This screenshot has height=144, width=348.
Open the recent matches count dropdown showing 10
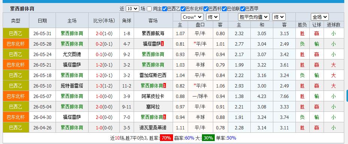click(x=132, y=9)
